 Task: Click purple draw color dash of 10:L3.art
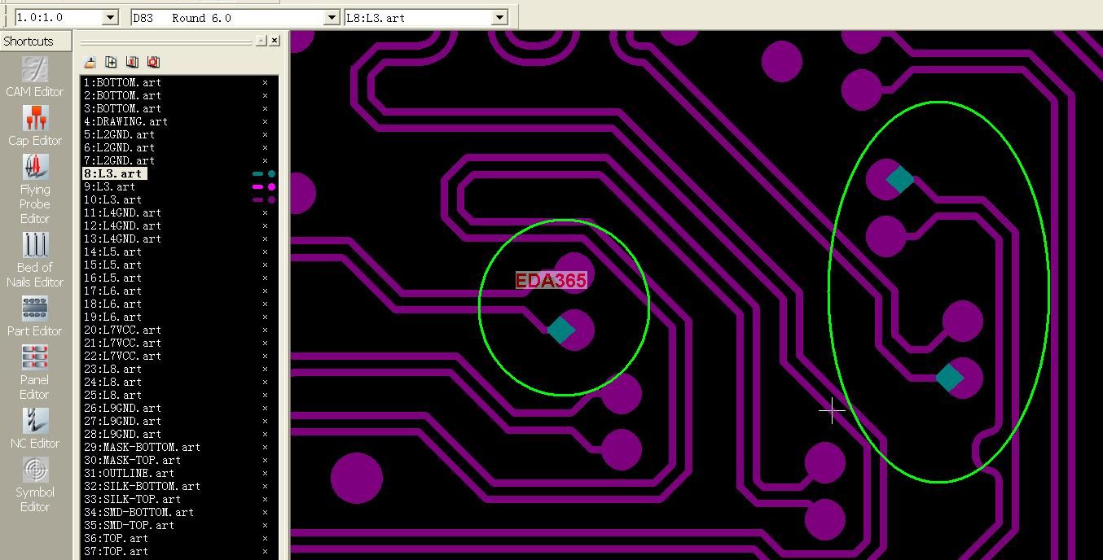click(x=258, y=199)
